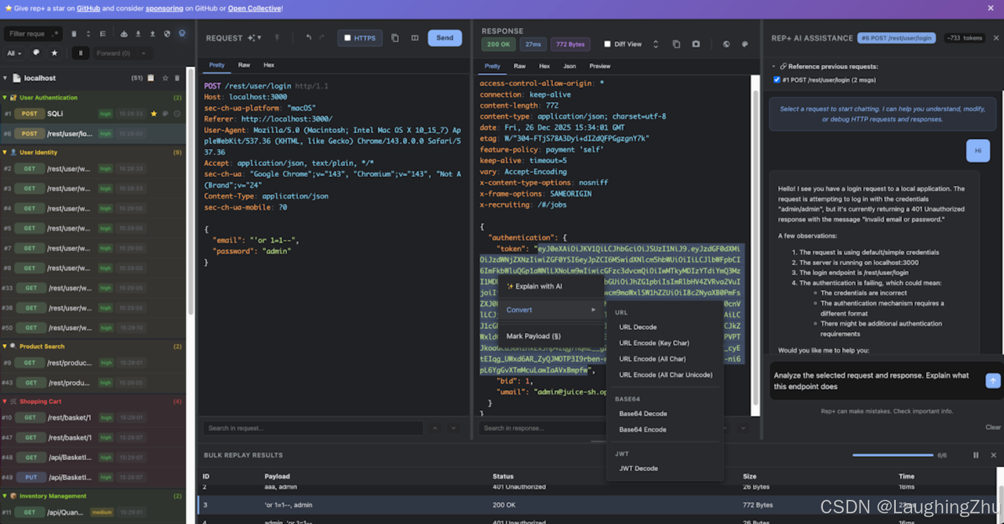Star the localhost group

click(x=165, y=78)
